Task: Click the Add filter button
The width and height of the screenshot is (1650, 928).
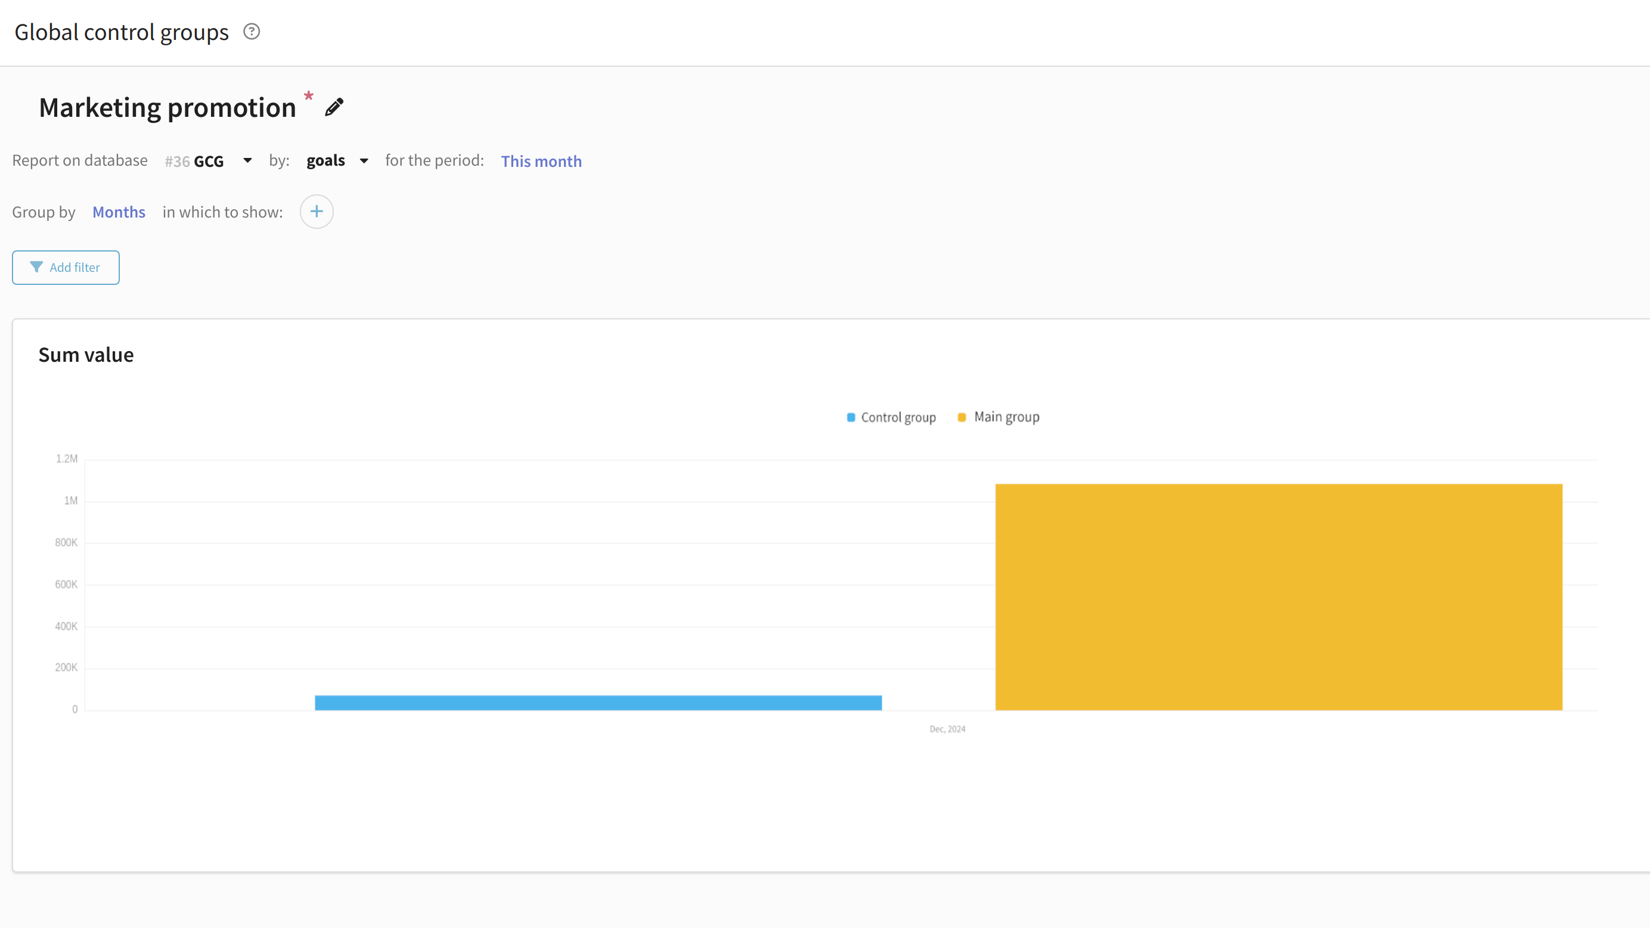Action: click(x=66, y=267)
